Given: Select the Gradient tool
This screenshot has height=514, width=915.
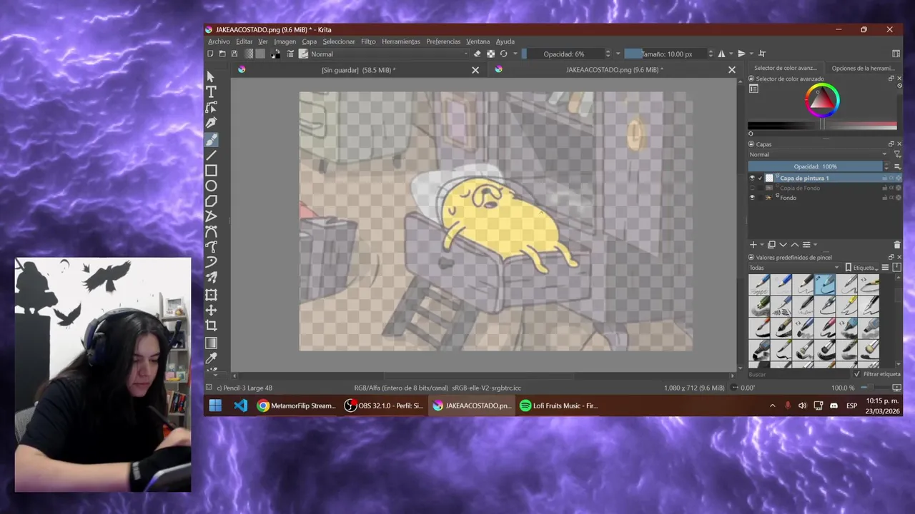Looking at the screenshot, I should (211, 343).
